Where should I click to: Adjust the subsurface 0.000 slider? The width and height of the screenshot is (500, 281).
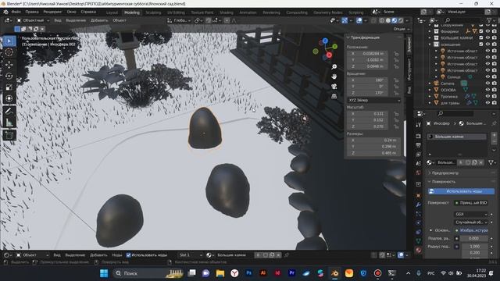474,238
